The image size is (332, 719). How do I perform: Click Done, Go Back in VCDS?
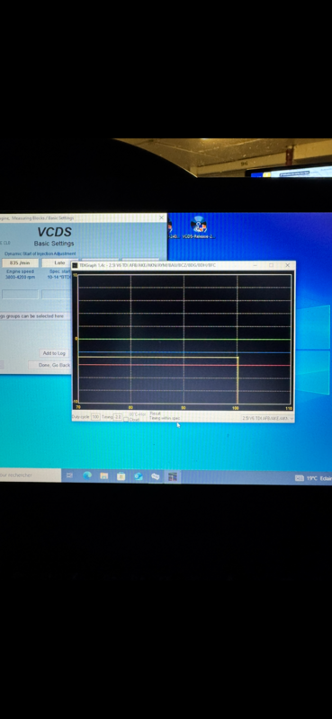tap(49, 365)
